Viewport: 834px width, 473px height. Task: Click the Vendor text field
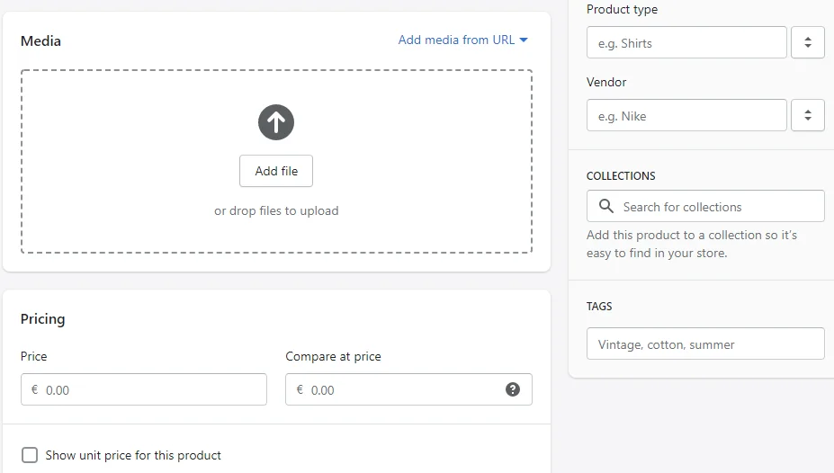pyautogui.click(x=686, y=115)
